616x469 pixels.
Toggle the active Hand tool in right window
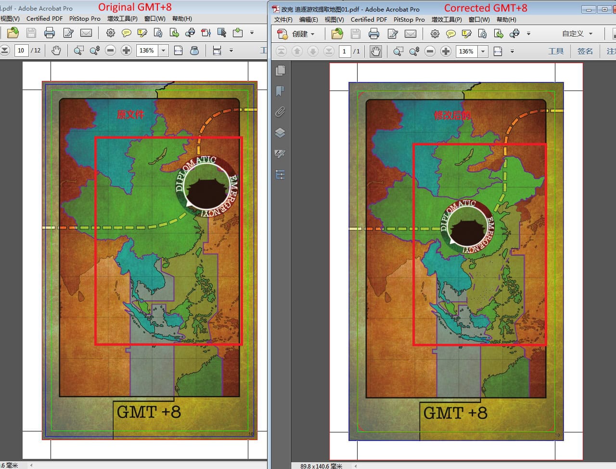point(376,51)
